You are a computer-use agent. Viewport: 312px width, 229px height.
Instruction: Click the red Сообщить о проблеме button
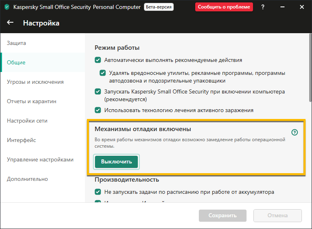pos(224,7)
